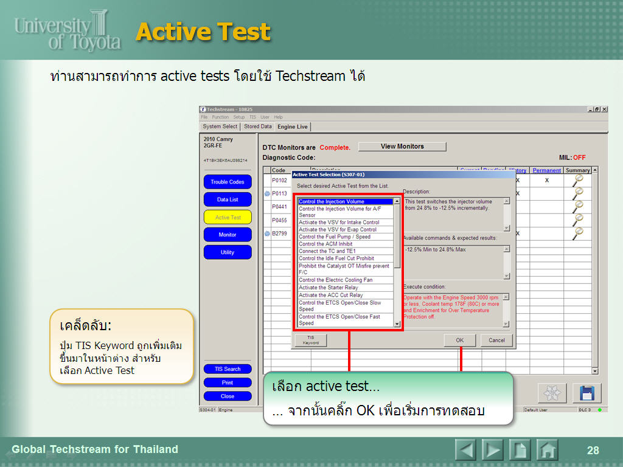Viewport: 623px width, 467px height.
Task: Select Prohibit the Catalyst OT Misfire prevent F/C
Action: point(346,269)
